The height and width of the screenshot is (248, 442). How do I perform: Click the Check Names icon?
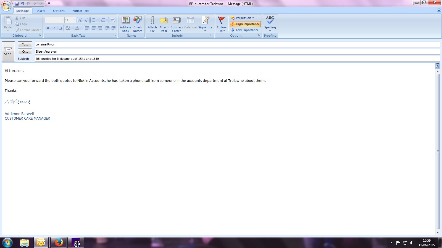click(138, 21)
